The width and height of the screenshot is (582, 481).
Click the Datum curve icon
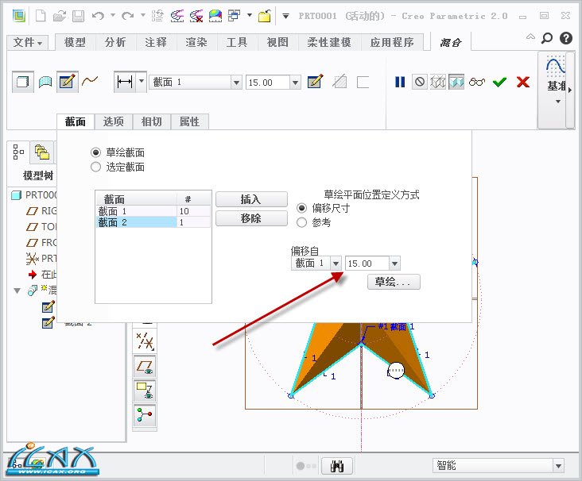click(555, 67)
